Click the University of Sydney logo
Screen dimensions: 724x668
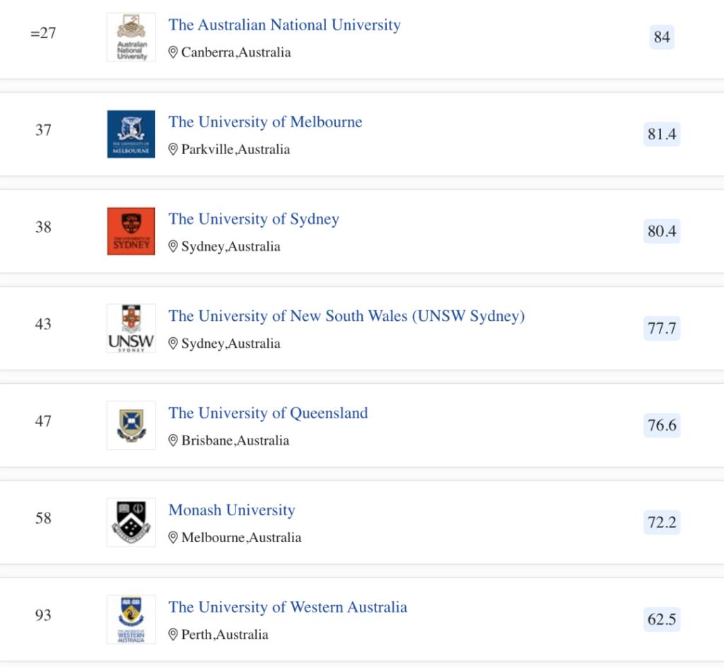(x=131, y=231)
